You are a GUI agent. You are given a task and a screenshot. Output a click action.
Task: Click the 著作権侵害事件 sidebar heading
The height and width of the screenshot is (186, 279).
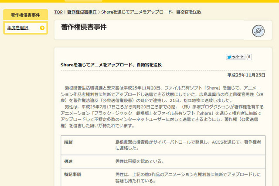pos(25,15)
